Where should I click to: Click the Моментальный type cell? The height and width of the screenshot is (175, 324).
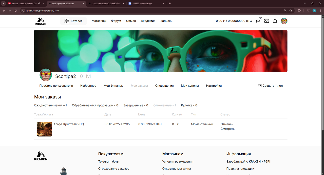pos(202,124)
